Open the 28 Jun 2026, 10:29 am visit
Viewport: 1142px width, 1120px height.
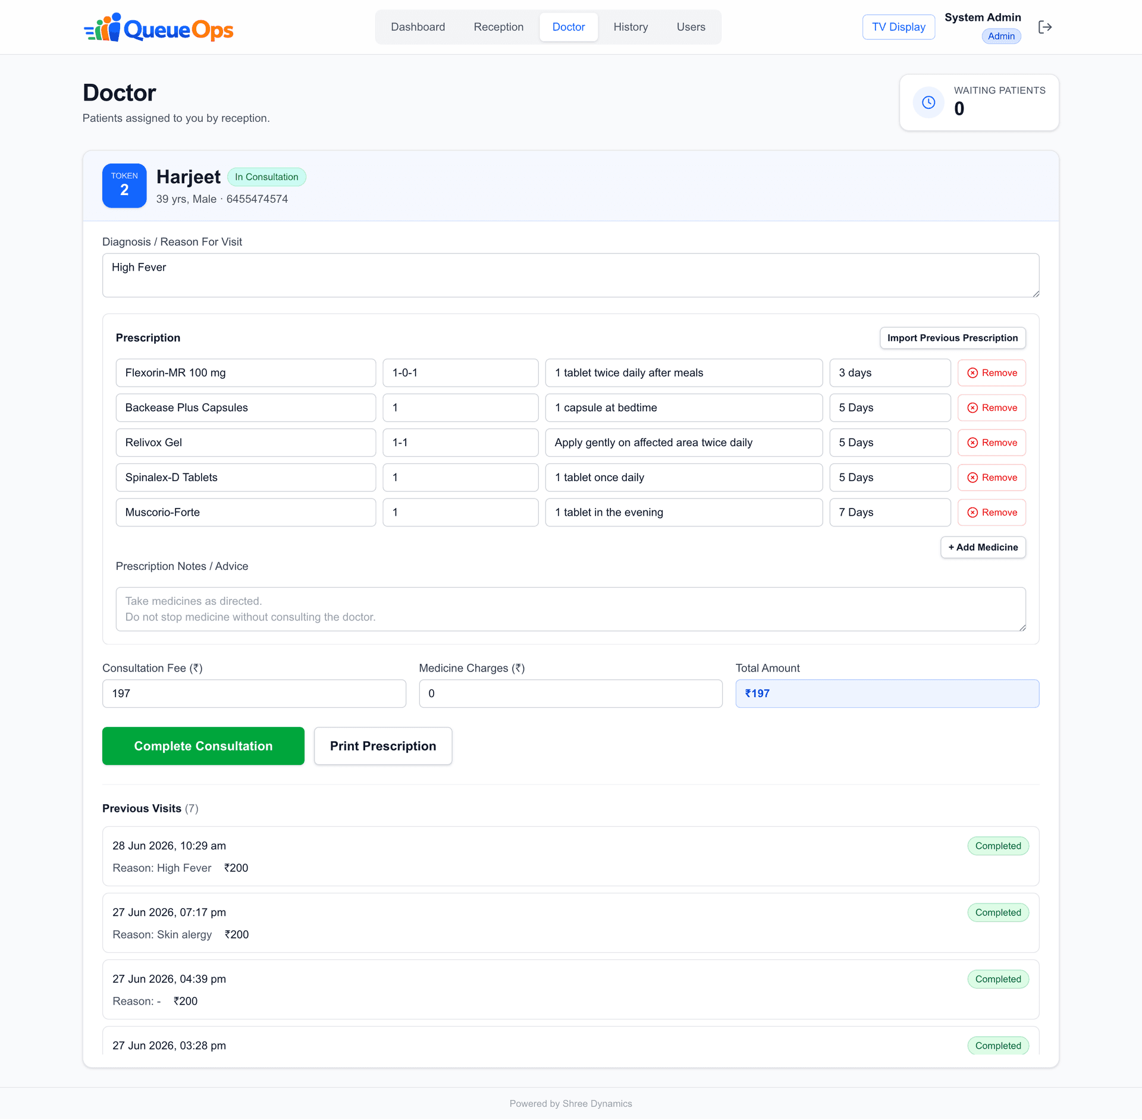click(570, 857)
